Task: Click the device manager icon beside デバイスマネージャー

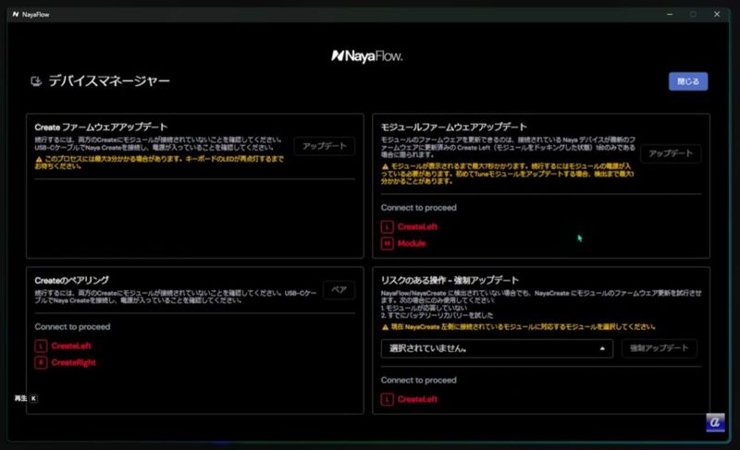Action: (35, 81)
